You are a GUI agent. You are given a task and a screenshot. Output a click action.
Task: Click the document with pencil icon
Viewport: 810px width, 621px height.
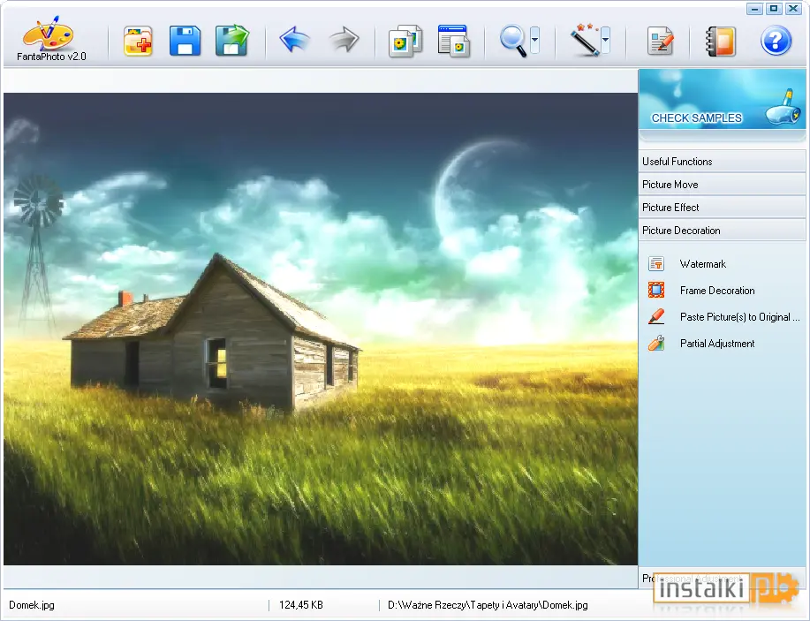pos(660,41)
